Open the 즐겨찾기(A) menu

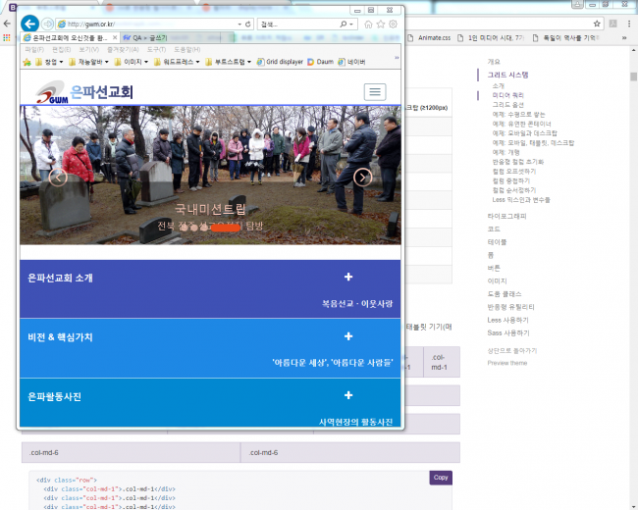pyautogui.click(x=123, y=50)
